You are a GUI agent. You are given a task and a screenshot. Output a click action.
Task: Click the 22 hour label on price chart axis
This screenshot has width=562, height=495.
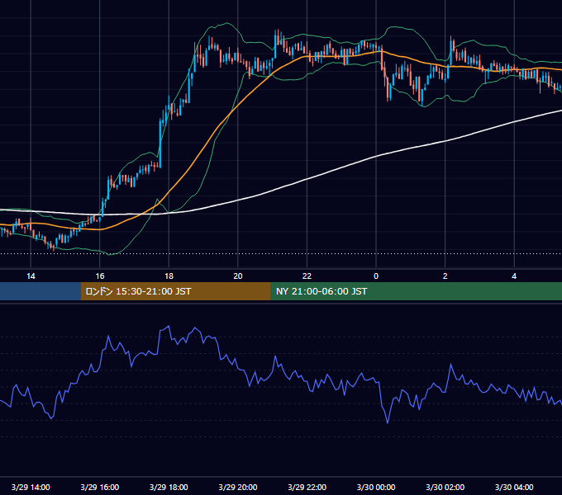click(x=307, y=276)
